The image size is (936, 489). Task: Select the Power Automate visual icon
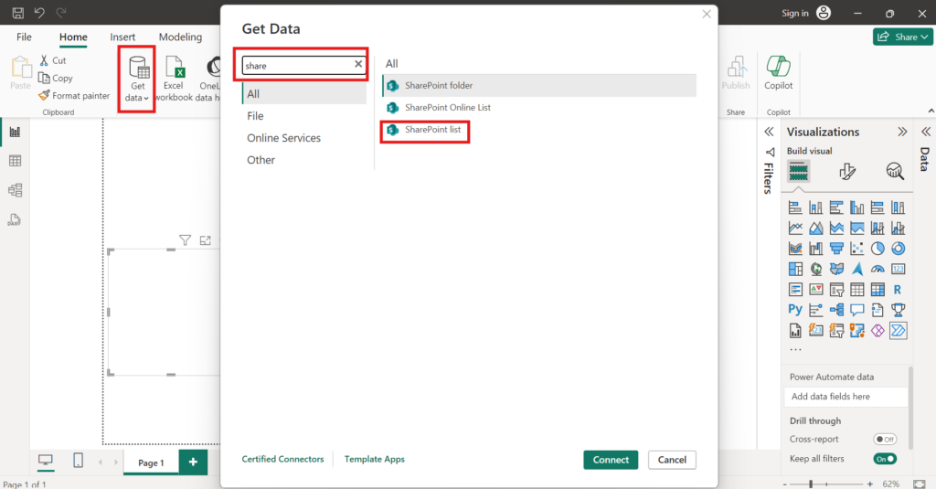898,330
